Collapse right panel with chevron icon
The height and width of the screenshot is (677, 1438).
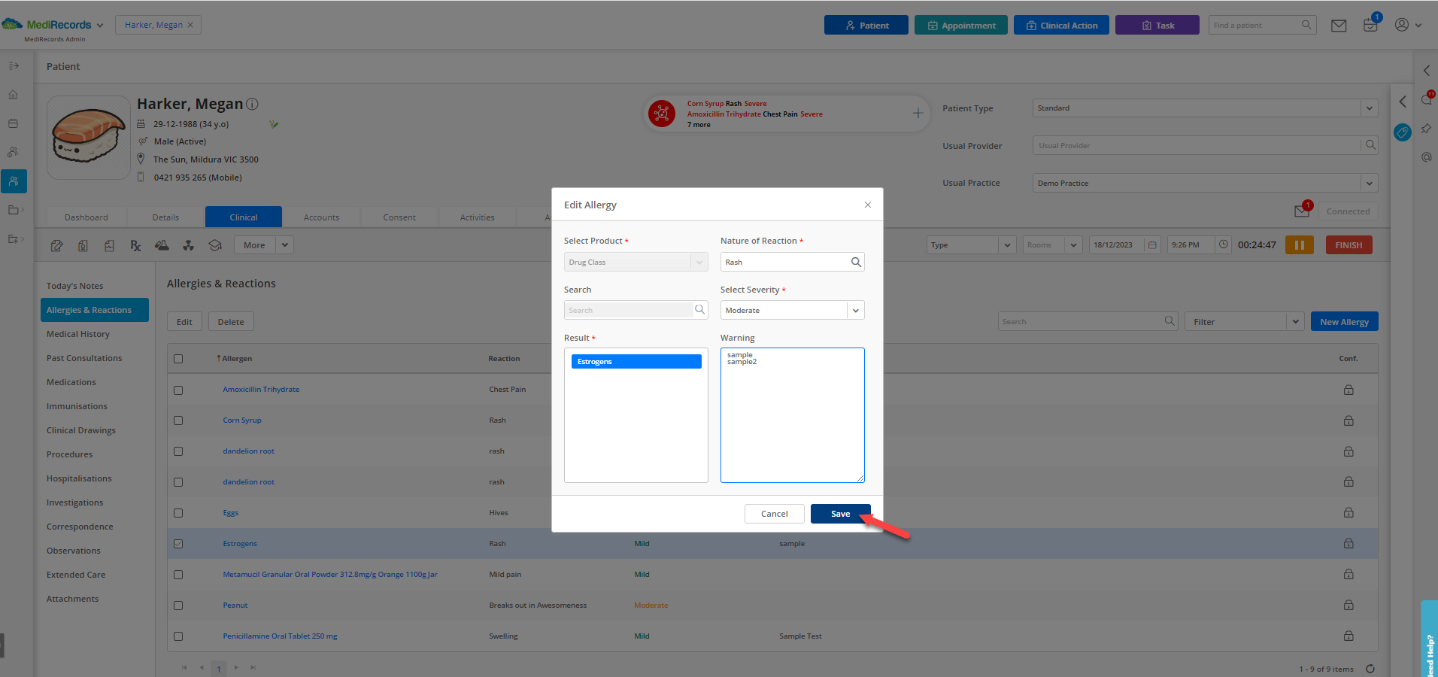(x=1403, y=102)
